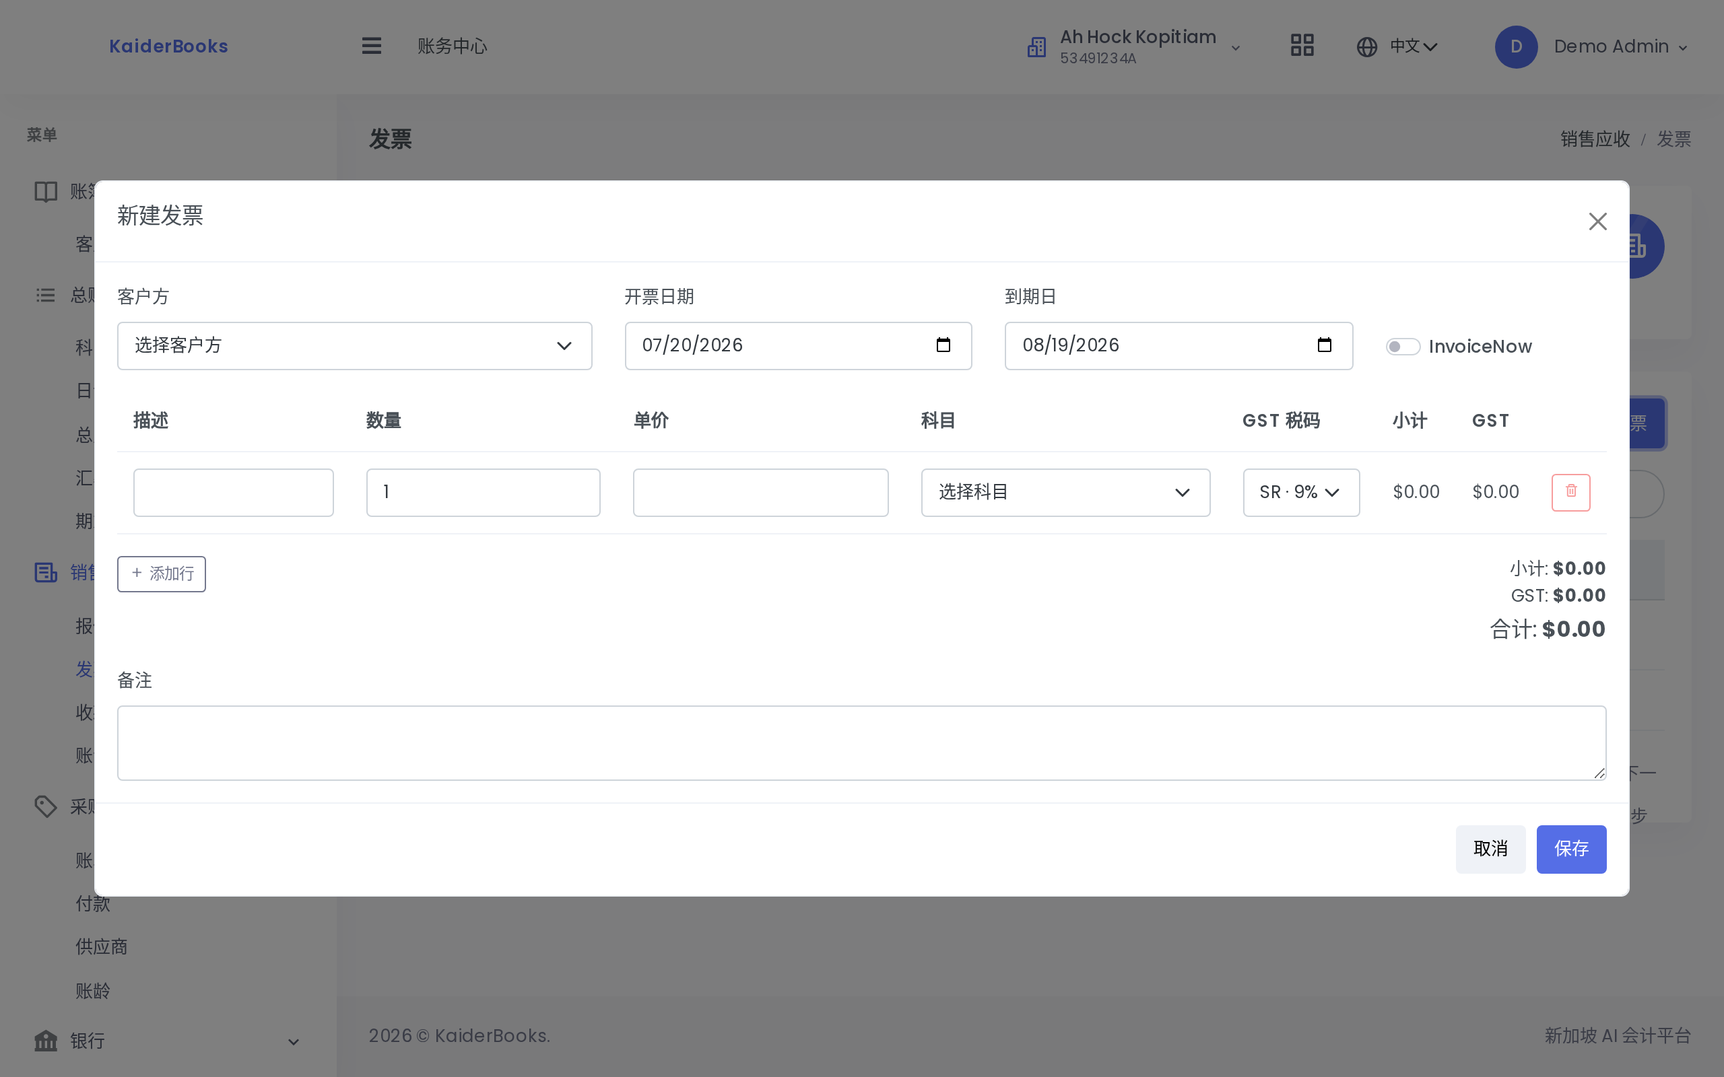Click the 取消 cancel button
The width and height of the screenshot is (1724, 1077).
[x=1490, y=849]
